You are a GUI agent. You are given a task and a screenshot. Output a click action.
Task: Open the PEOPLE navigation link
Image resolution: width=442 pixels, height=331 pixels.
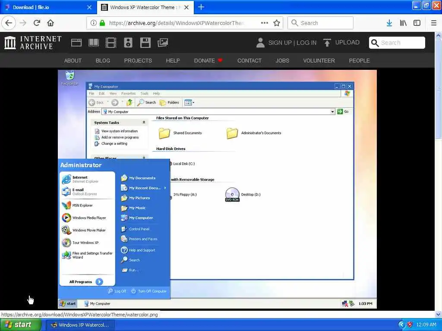[359, 60]
